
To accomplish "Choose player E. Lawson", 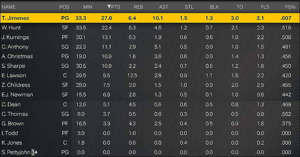I will pos(150,76).
